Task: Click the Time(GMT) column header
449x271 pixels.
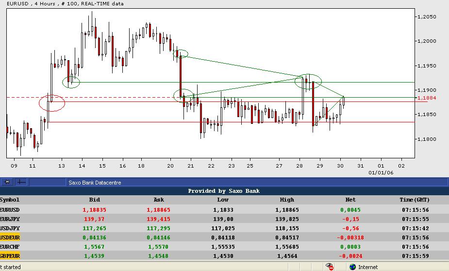Action: tap(415, 200)
